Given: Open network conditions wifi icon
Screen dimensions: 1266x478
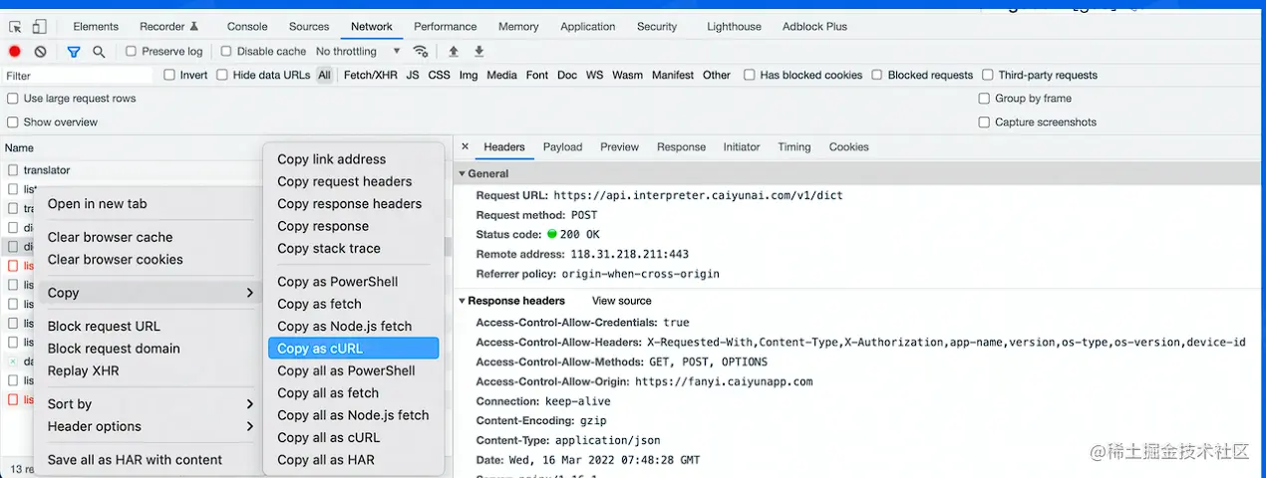Looking at the screenshot, I should point(421,52).
